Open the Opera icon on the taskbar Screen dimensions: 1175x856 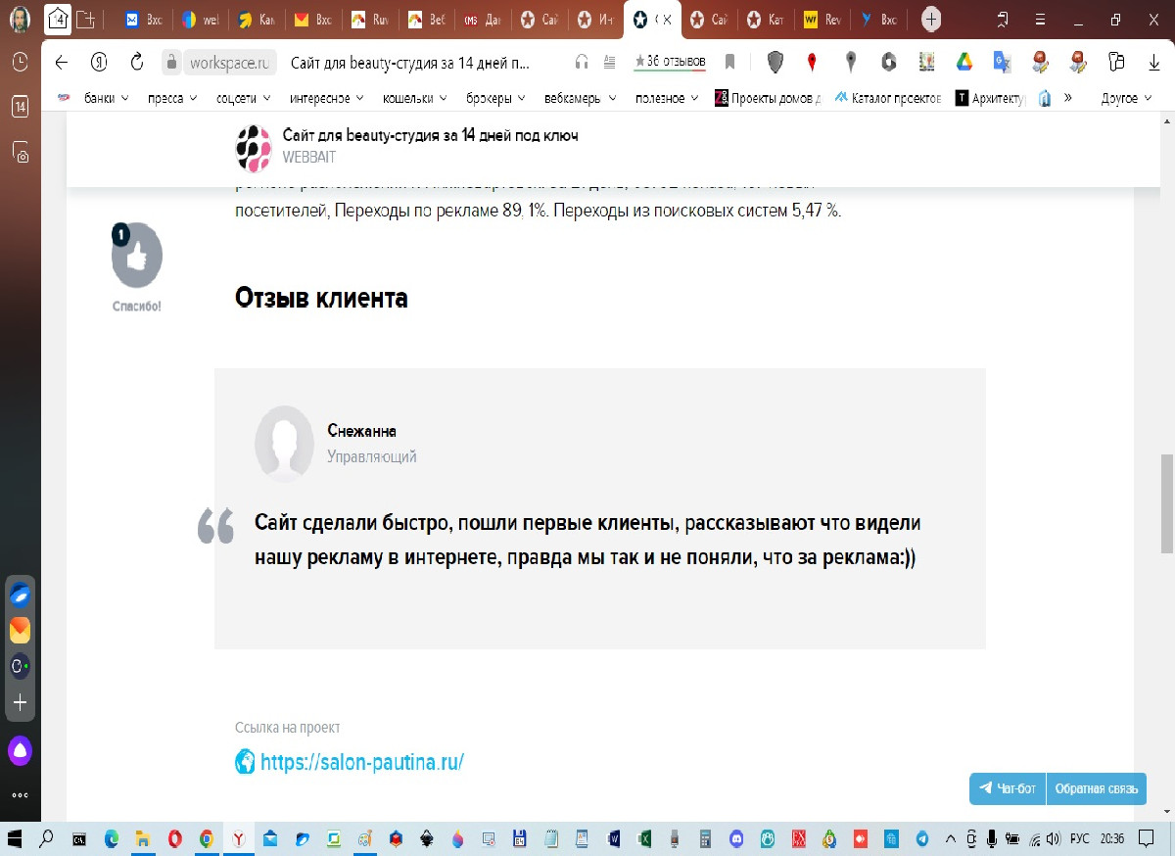174,839
